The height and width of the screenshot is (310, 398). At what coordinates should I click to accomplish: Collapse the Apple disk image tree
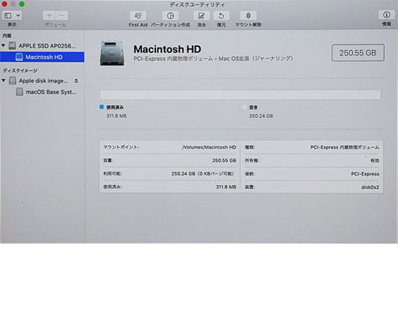coord(3,80)
